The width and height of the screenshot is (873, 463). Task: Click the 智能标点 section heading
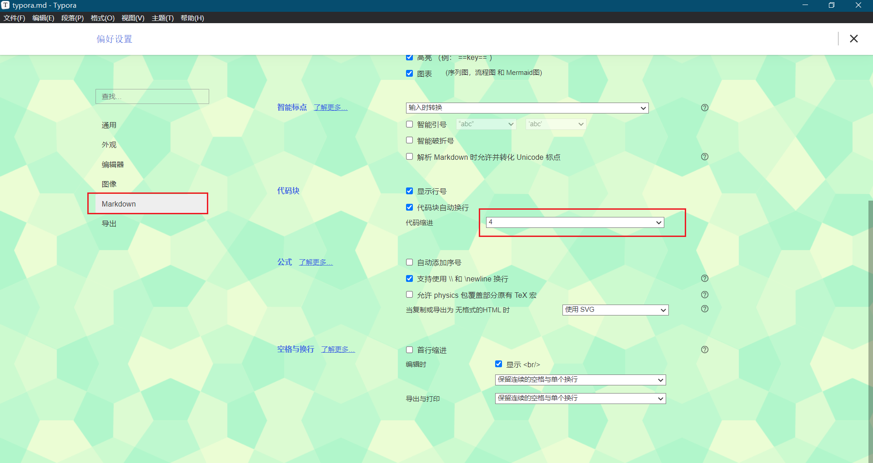coord(292,107)
